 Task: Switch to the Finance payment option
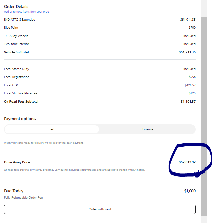(x=148, y=129)
